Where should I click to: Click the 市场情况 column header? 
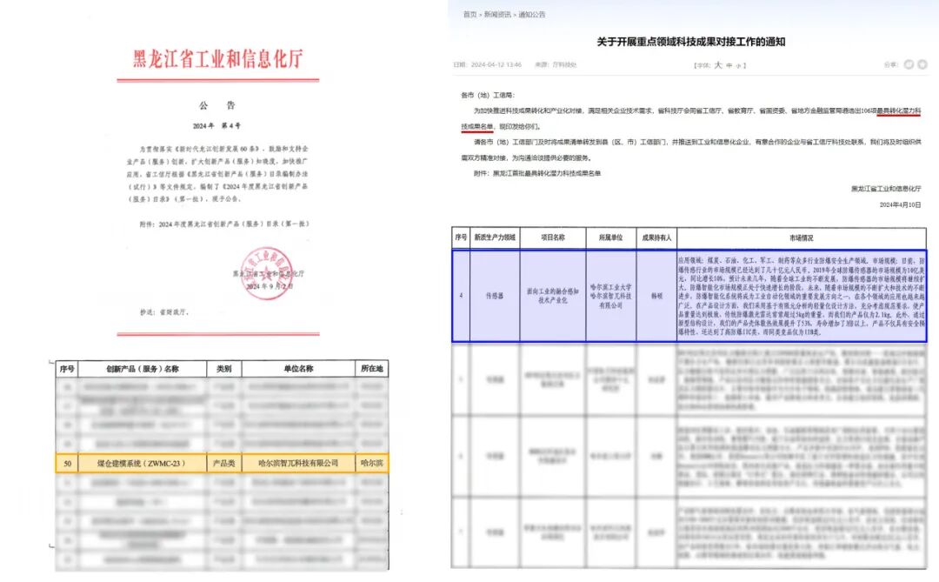[x=802, y=238]
